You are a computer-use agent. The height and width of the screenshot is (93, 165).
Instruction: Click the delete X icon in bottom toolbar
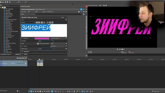(63, 91)
